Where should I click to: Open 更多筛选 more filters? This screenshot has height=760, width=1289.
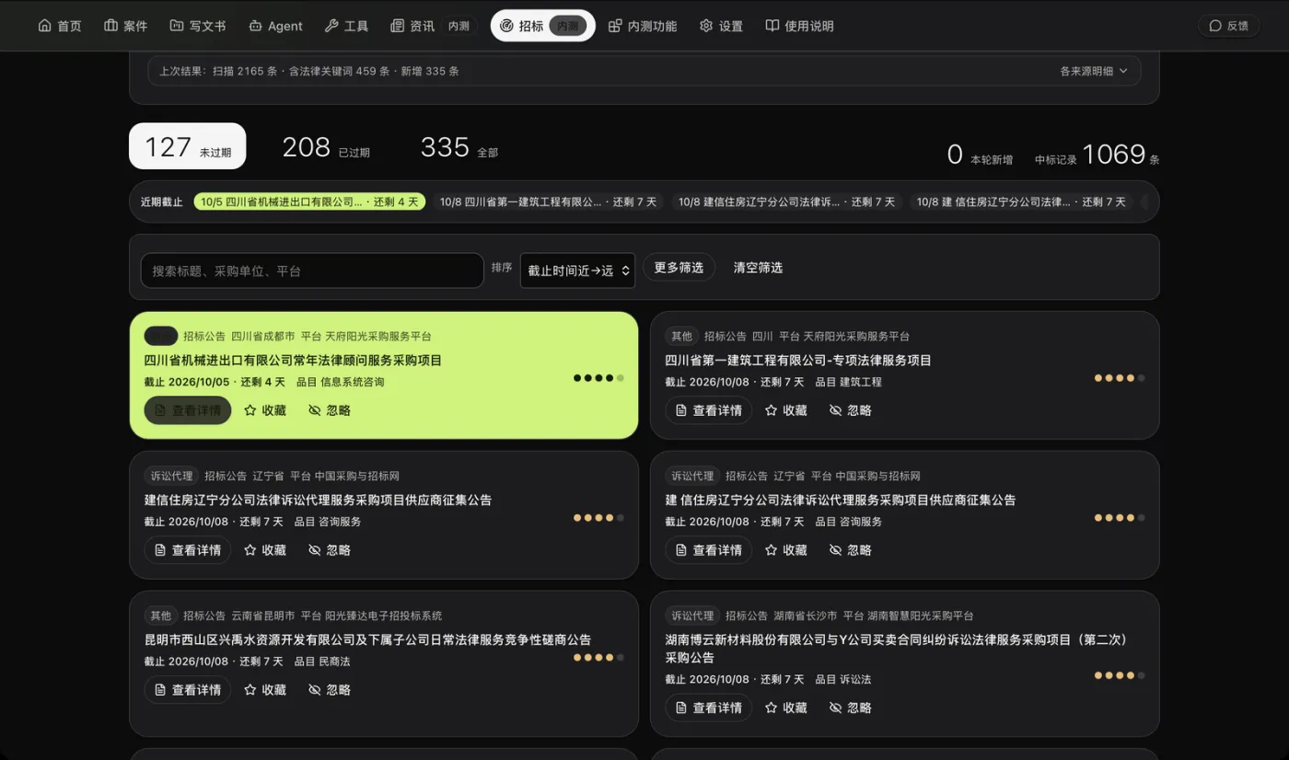tap(679, 268)
